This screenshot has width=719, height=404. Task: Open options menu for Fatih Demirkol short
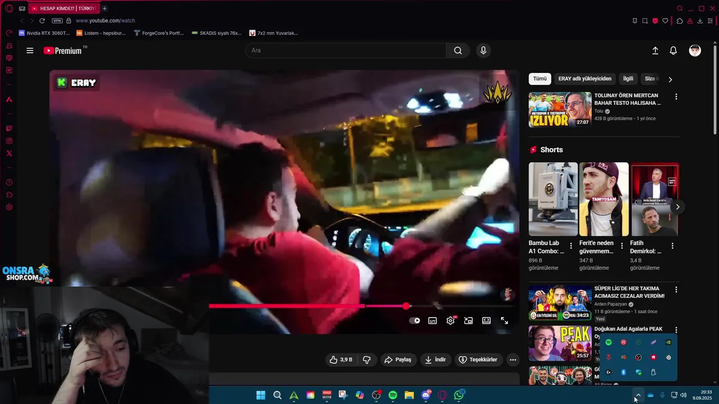tap(672, 246)
